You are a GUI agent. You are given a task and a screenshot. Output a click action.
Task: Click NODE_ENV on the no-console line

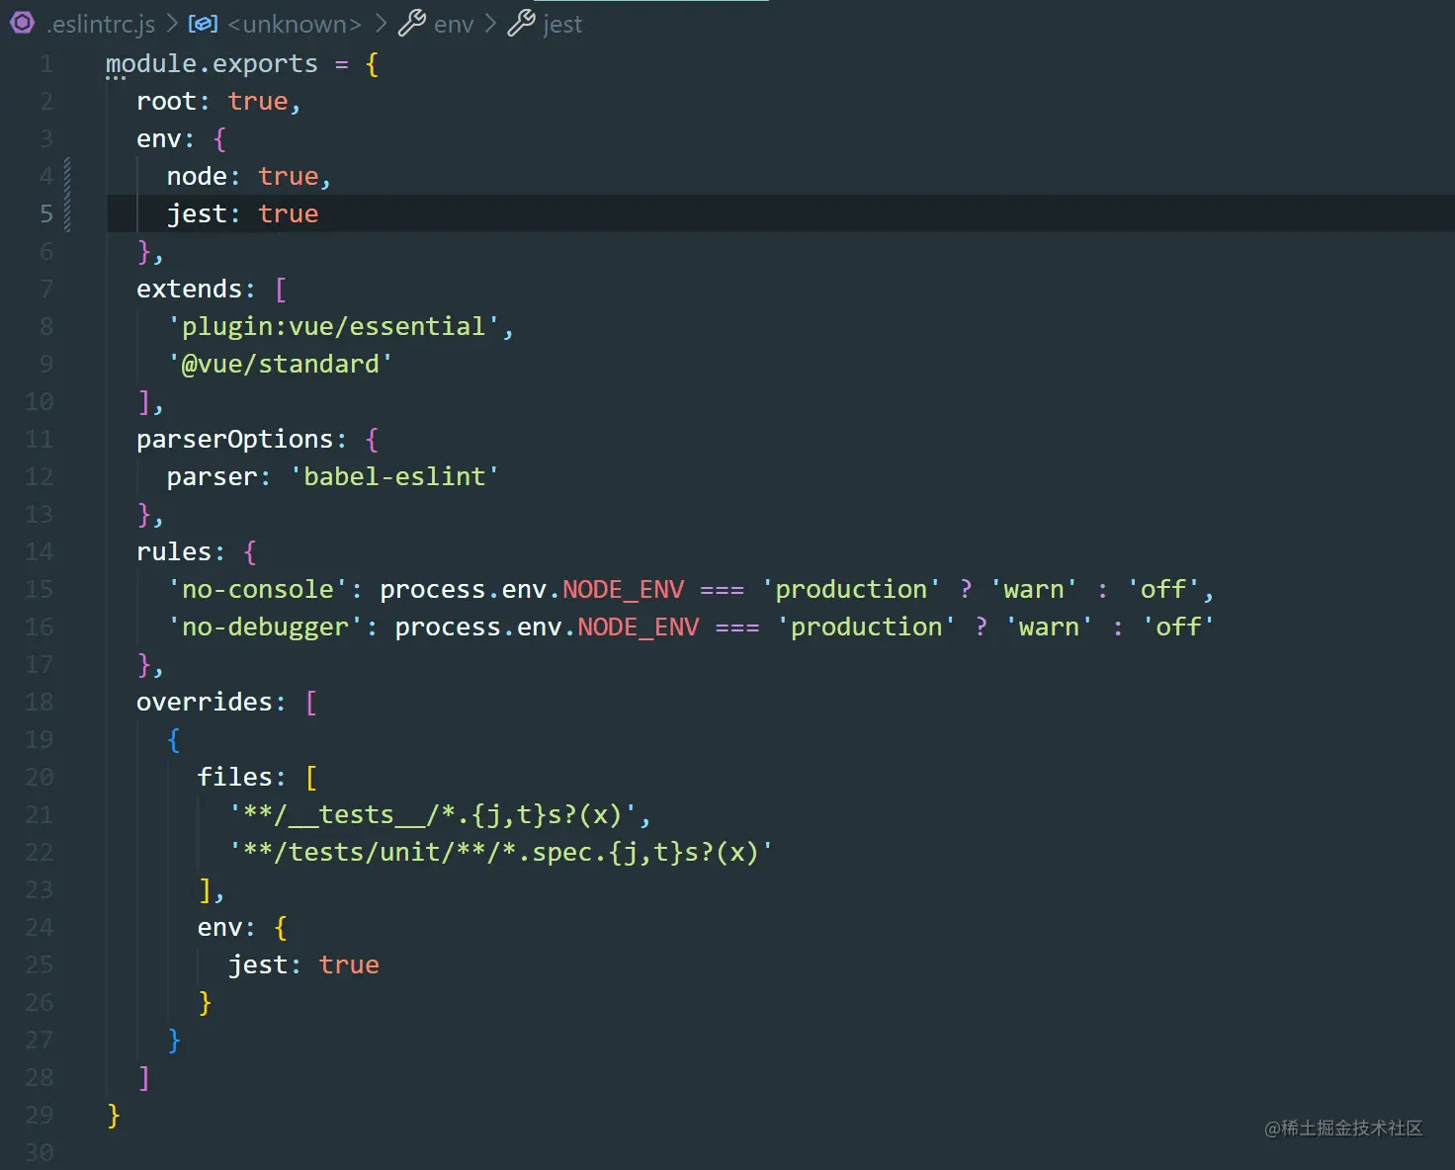coord(623,590)
